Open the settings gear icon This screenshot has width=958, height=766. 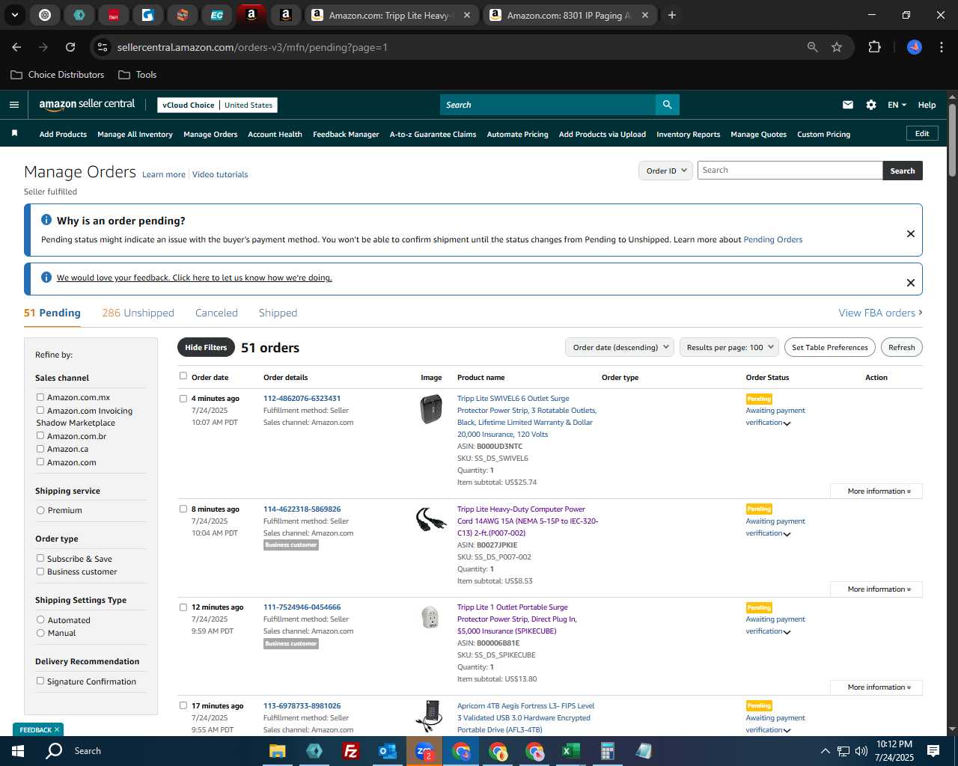tap(871, 105)
